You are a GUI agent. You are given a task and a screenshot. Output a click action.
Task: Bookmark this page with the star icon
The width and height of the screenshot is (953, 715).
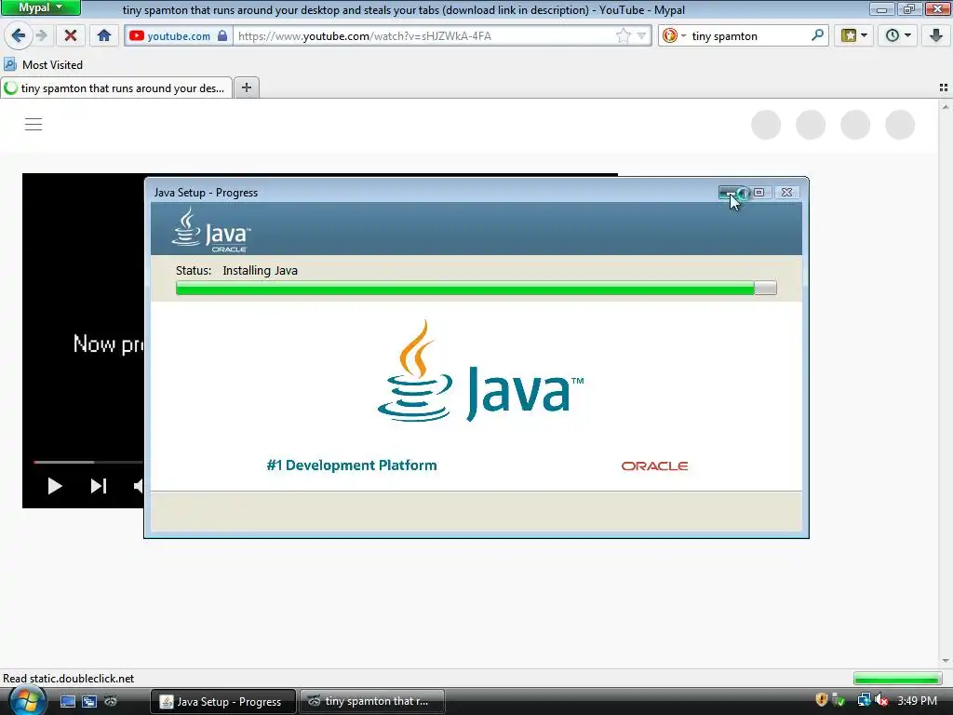pyautogui.click(x=623, y=36)
